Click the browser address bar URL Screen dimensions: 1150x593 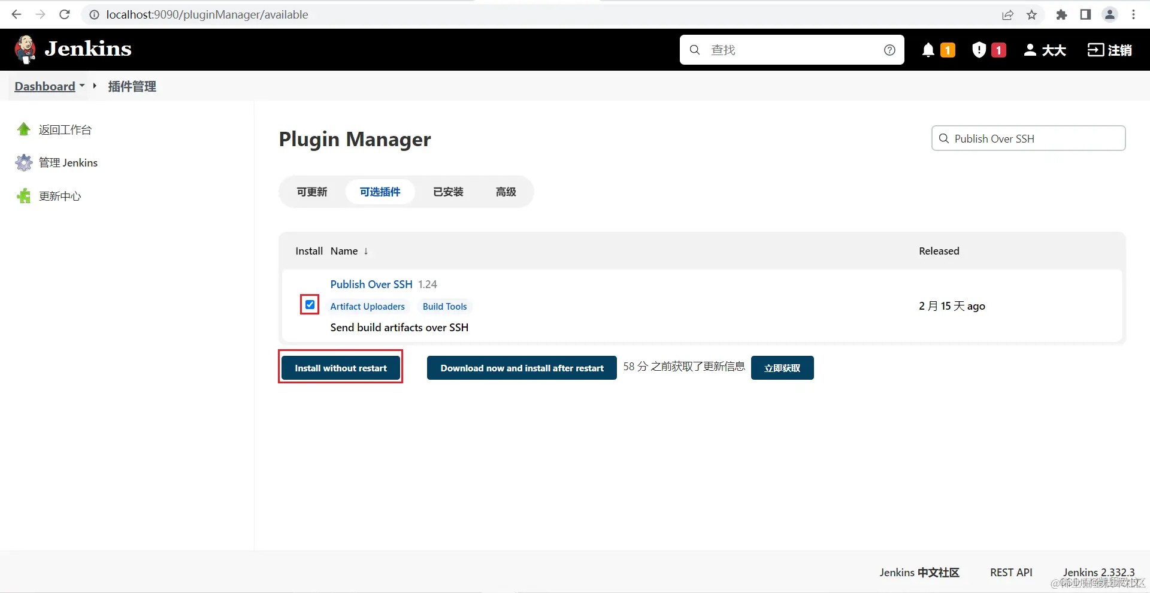click(x=207, y=14)
